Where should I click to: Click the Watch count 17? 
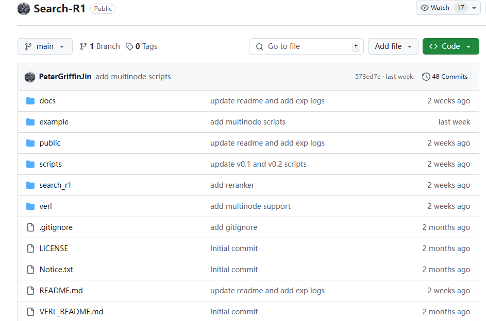(x=461, y=8)
